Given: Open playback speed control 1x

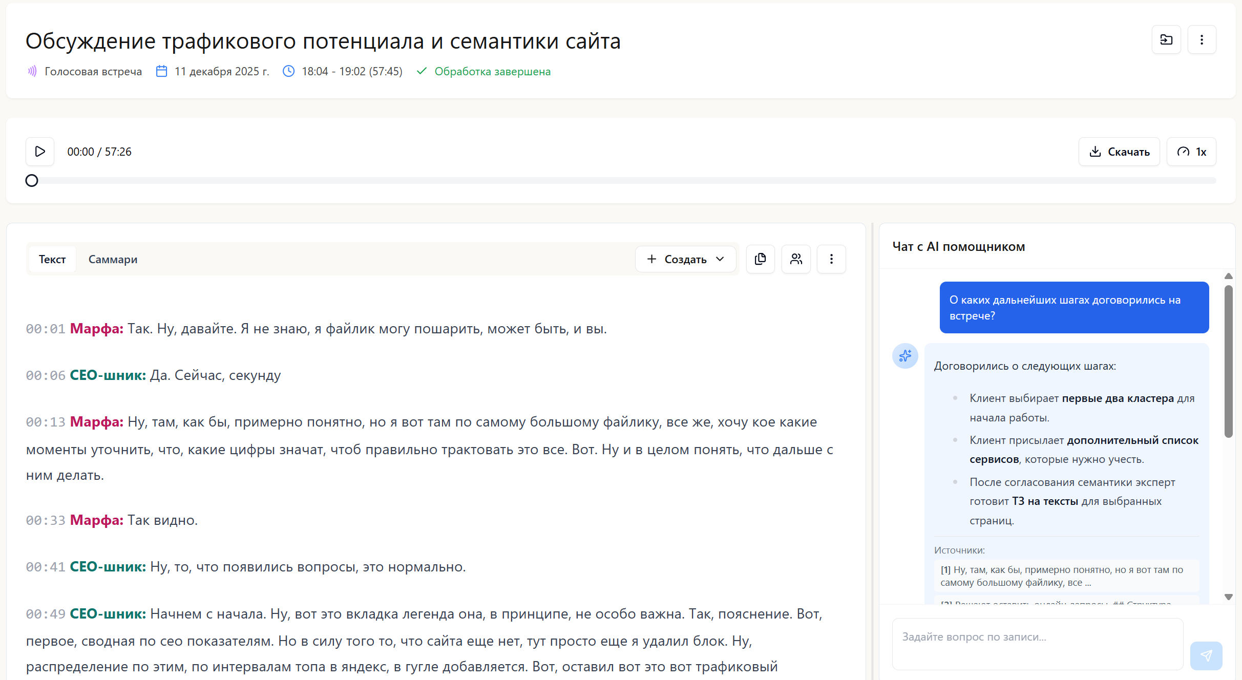Looking at the screenshot, I should coord(1191,152).
